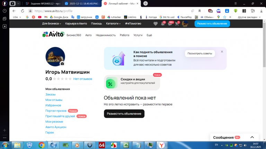Open browser bookmark icon in address bar

[199, 11]
